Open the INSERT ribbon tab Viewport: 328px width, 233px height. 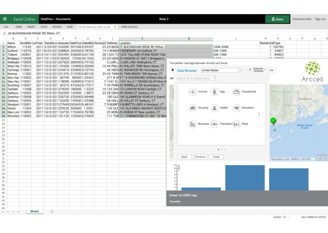pos(31,27)
